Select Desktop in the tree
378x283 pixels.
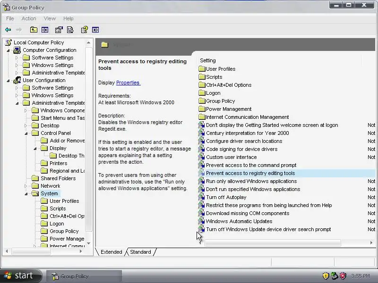50,125
